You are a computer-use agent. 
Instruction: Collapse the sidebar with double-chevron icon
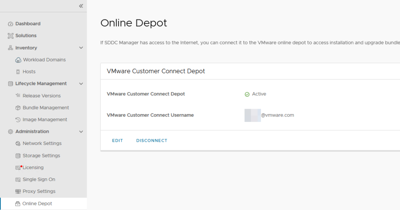point(81,6)
